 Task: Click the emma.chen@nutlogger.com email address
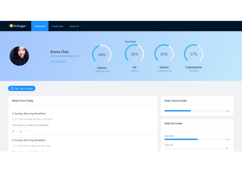click(x=64, y=56)
